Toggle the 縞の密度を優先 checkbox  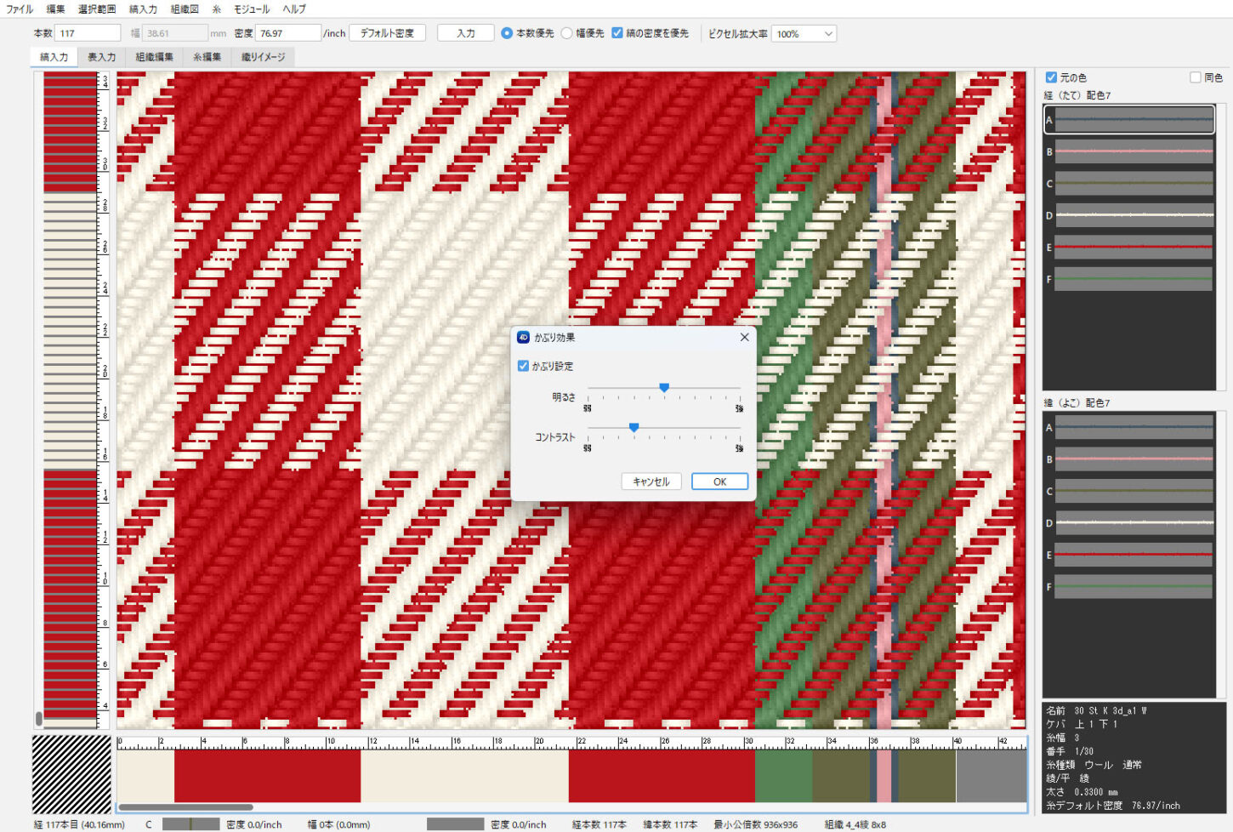[617, 33]
